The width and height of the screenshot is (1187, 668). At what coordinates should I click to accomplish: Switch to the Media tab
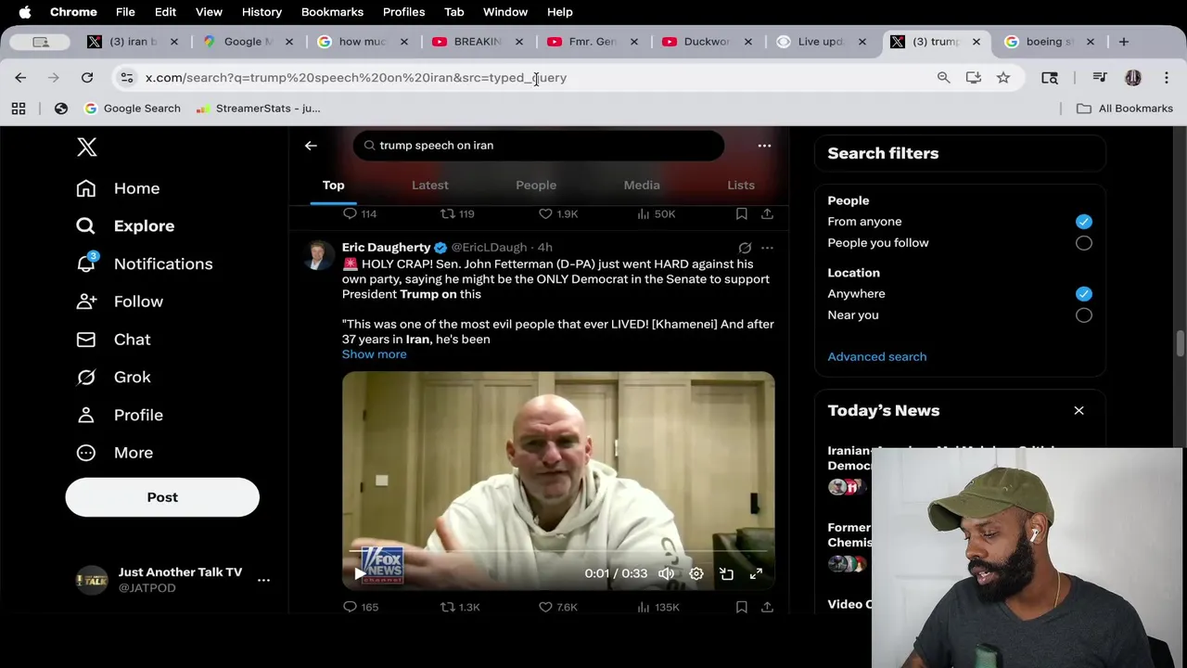tap(642, 185)
